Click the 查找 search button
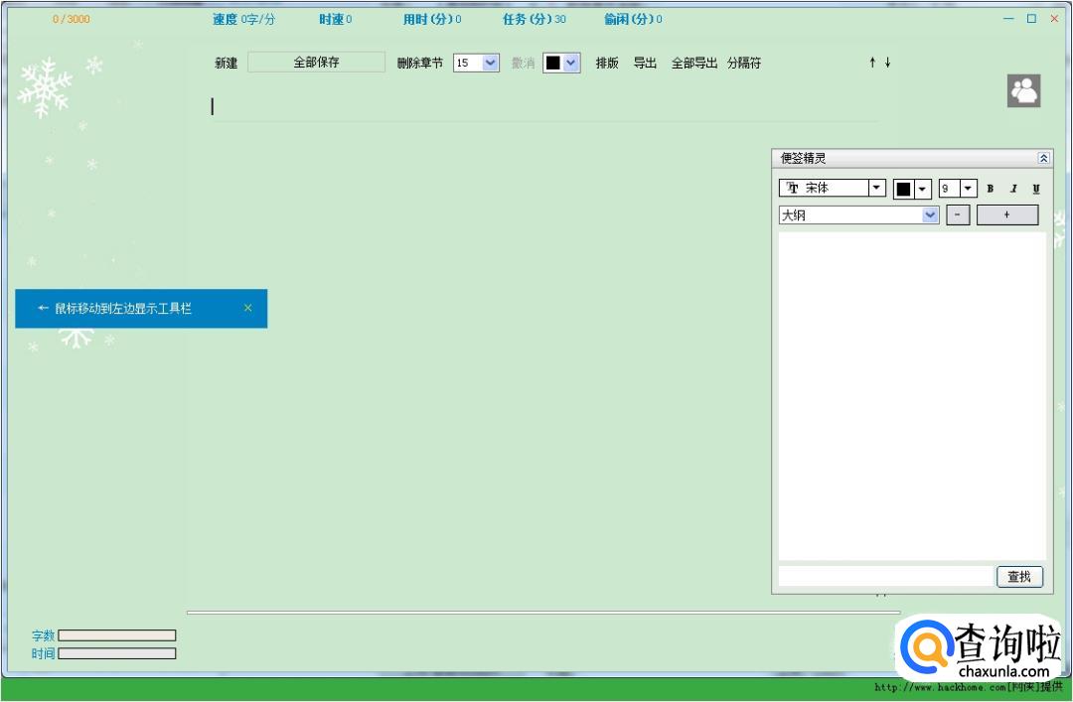 (1019, 577)
